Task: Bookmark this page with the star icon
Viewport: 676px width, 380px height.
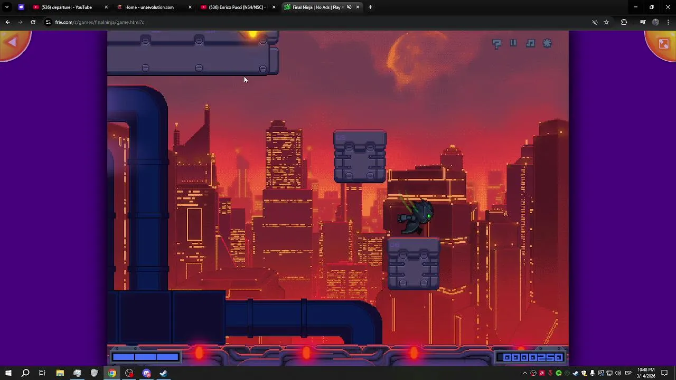Action: click(x=606, y=22)
